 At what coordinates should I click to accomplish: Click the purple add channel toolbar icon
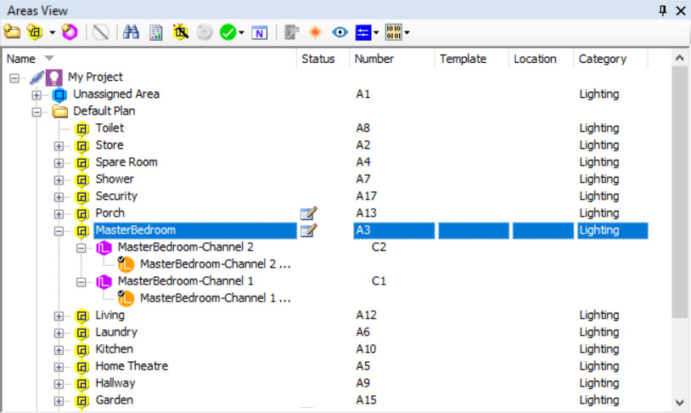point(70,32)
